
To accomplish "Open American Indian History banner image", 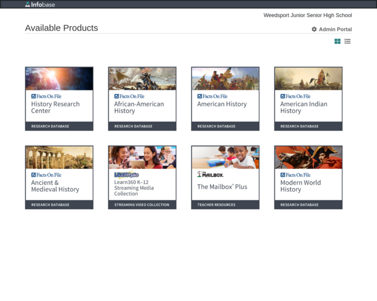I will point(308,79).
